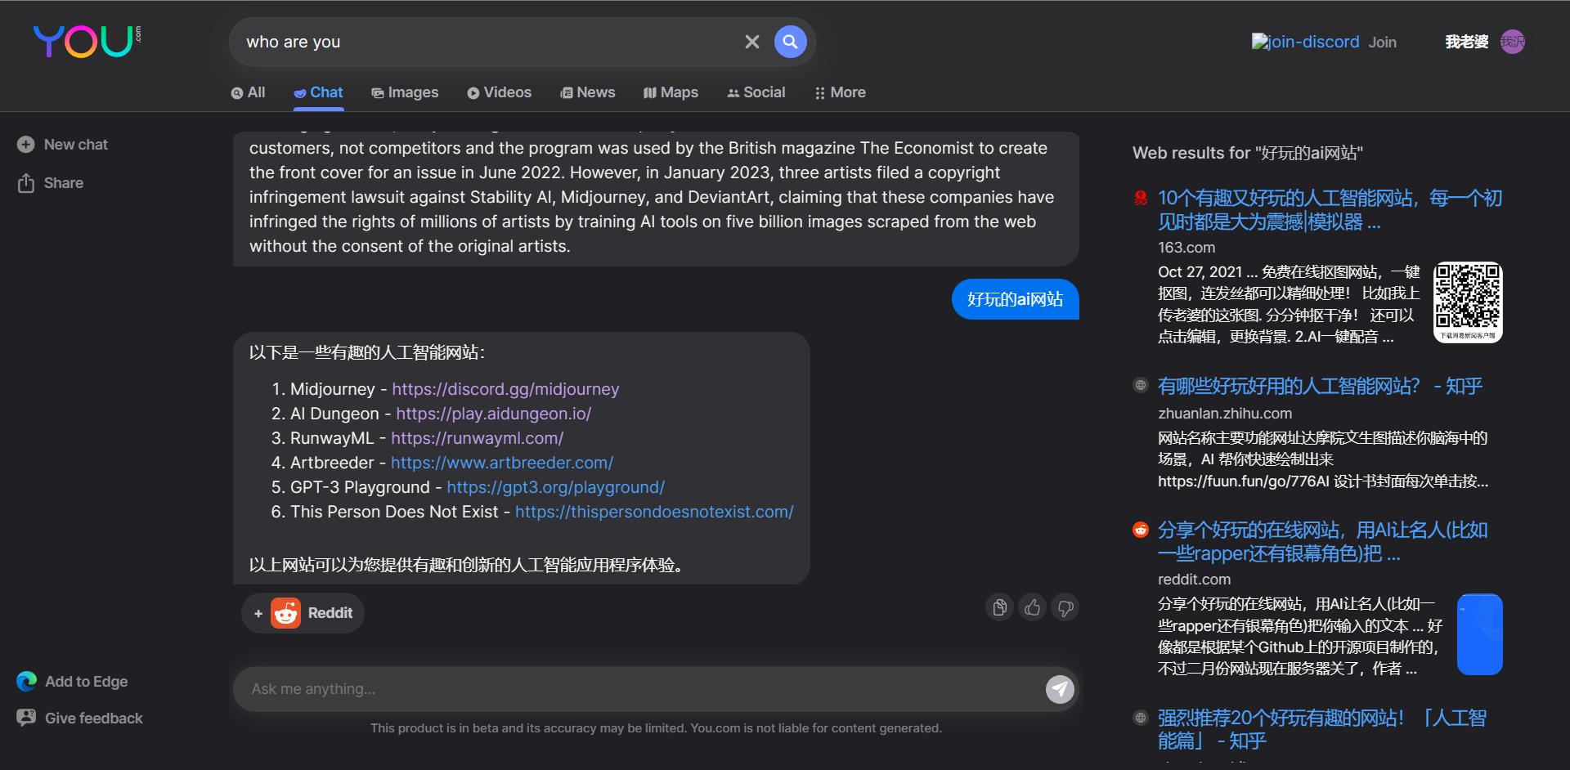Click the username 我老婆
Screen dimensions: 1570x770
1466,42
